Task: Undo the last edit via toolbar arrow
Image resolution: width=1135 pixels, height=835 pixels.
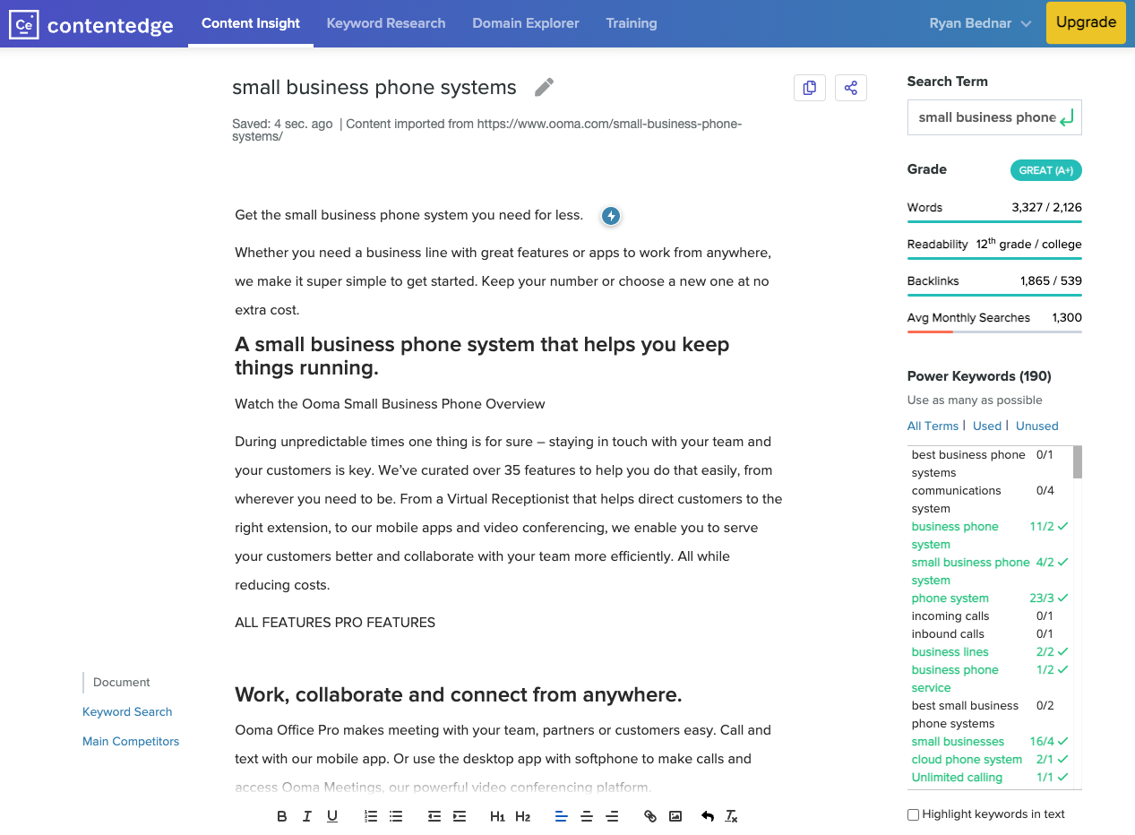Action: coord(708,816)
